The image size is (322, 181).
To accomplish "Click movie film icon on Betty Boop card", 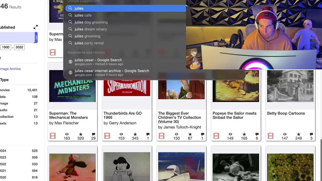I will click(270, 136).
